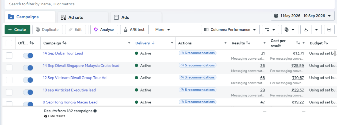Open 10 sep Air ticket Executive lead campaign
Image resolution: width=337 pixels, height=125 pixels.
(x=69, y=90)
